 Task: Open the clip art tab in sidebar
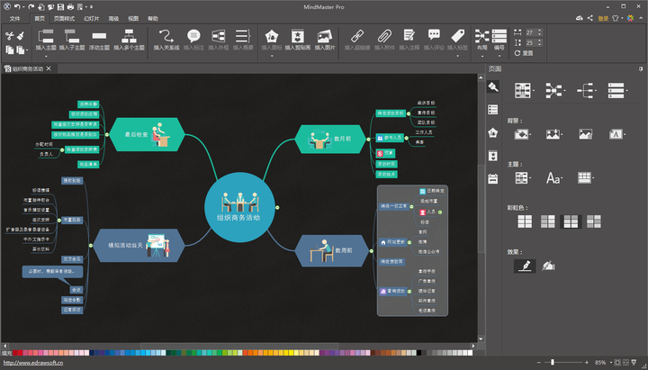pyautogui.click(x=492, y=156)
